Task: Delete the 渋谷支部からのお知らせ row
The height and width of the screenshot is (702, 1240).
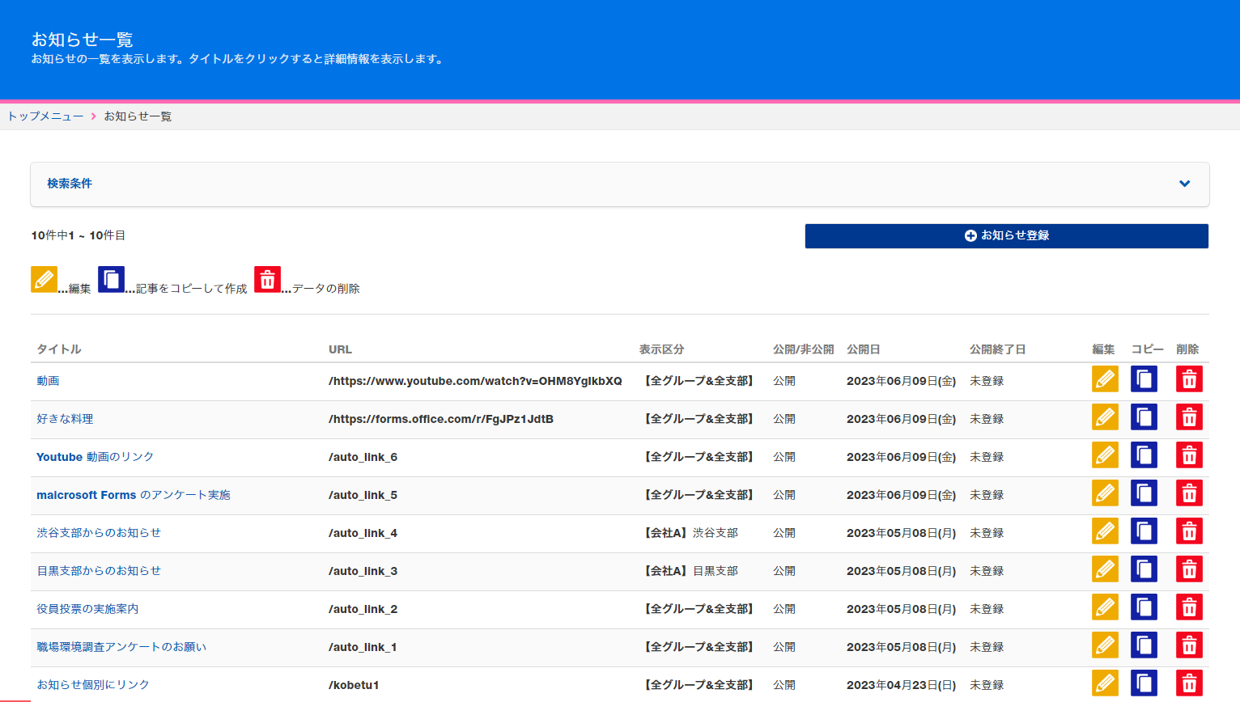Action: pyautogui.click(x=1189, y=531)
